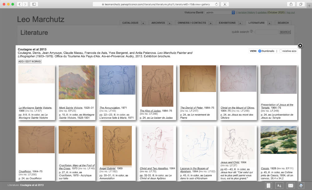Expand the plus next to EXHIBITIONS

point(240,23)
